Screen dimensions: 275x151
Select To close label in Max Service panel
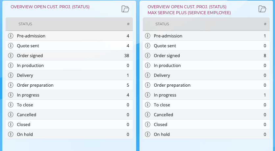[x=162, y=105]
